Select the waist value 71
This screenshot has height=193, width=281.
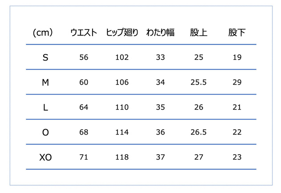pos(83,157)
